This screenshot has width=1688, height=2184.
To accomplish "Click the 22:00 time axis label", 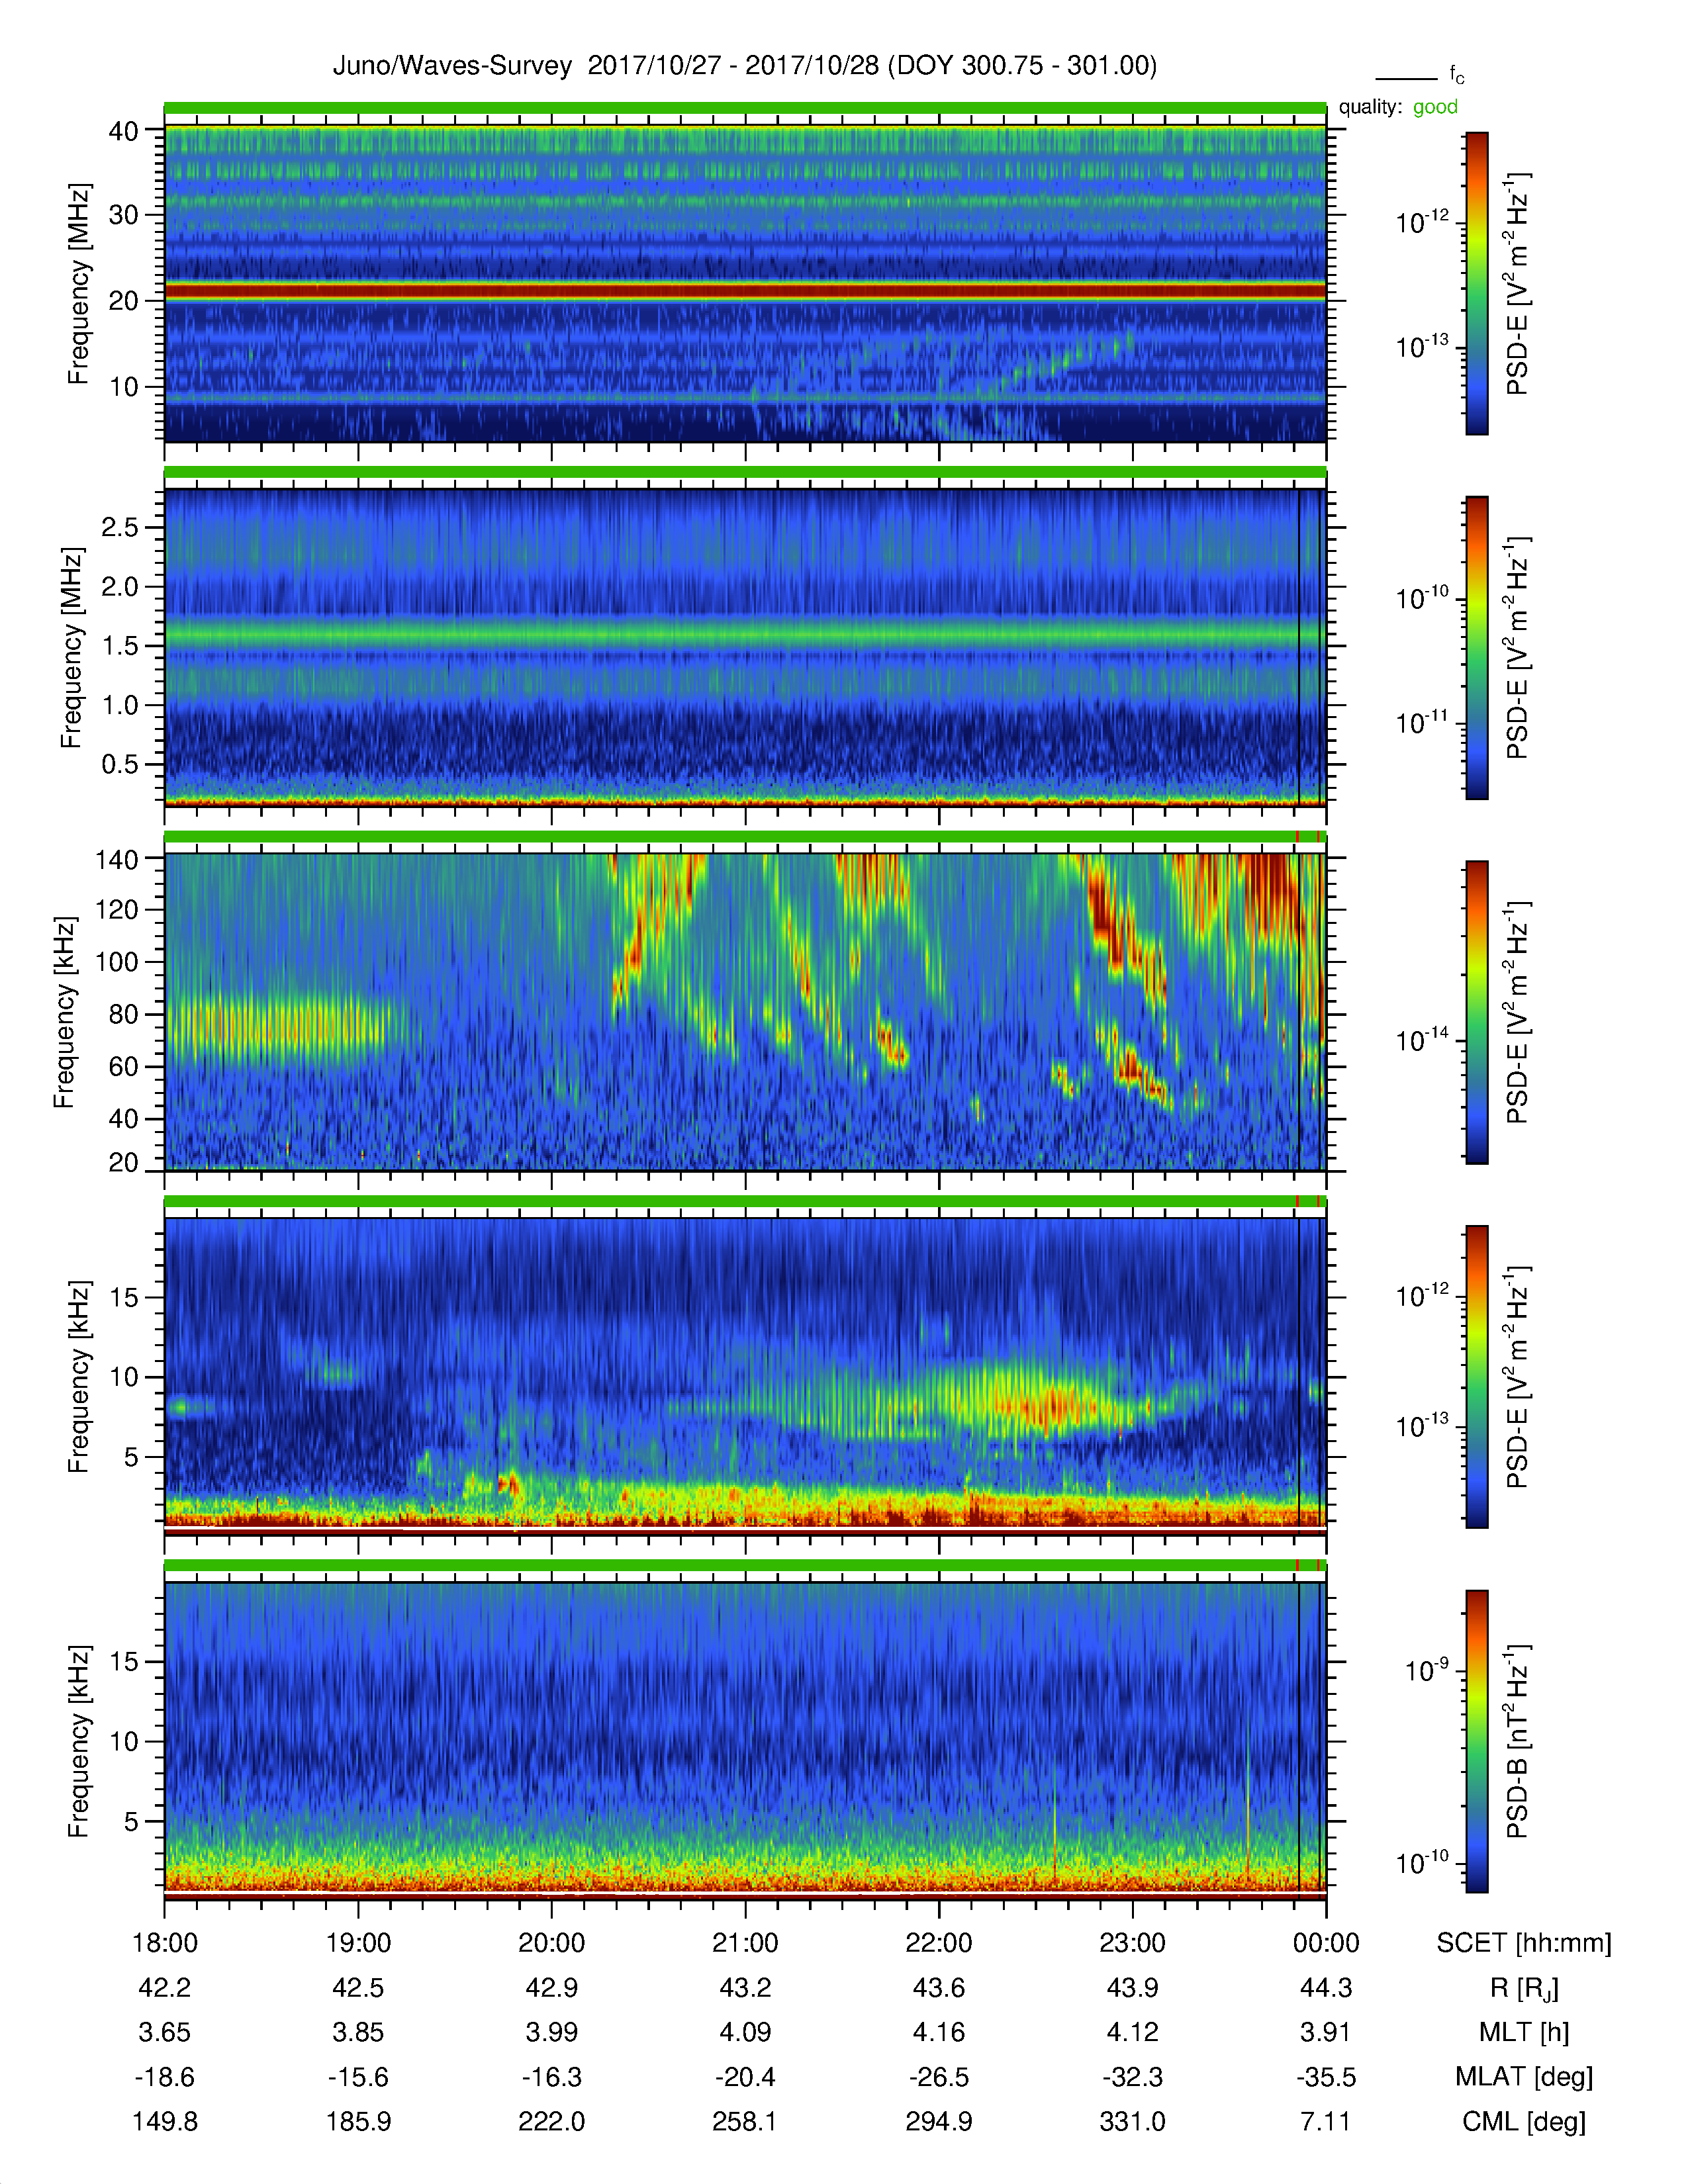I will pyautogui.click(x=938, y=1943).
